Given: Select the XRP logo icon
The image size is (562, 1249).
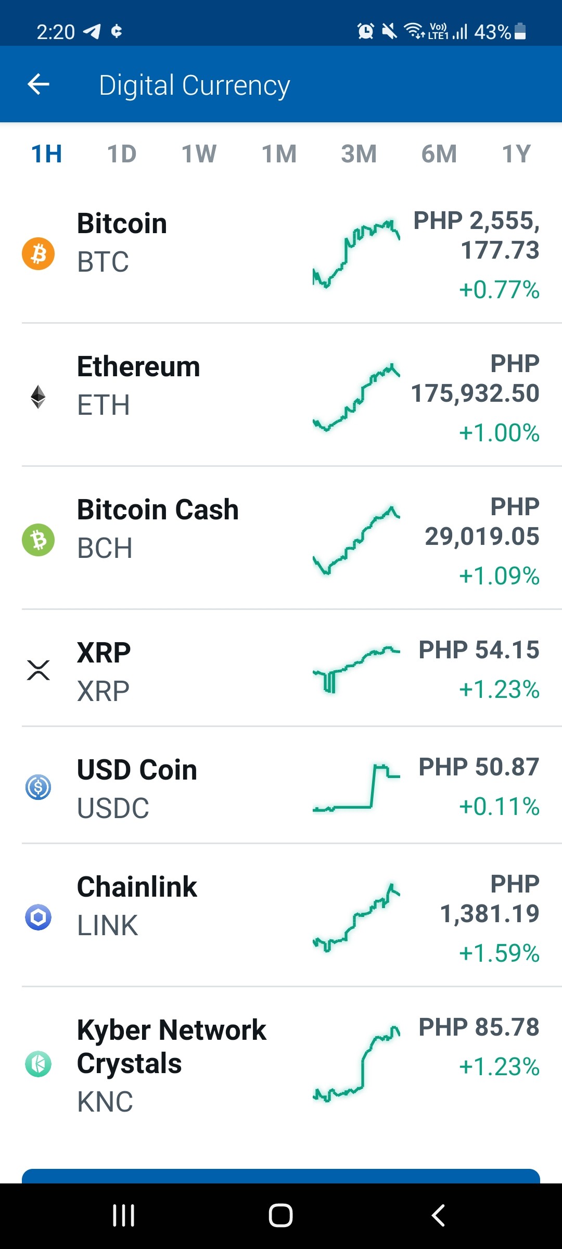Looking at the screenshot, I should (x=38, y=670).
